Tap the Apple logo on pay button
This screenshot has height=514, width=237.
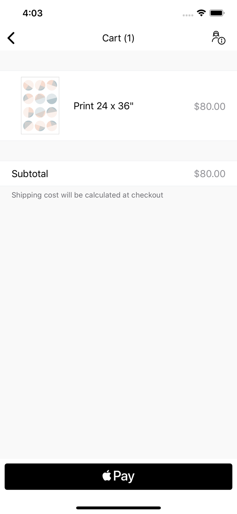[107, 476]
